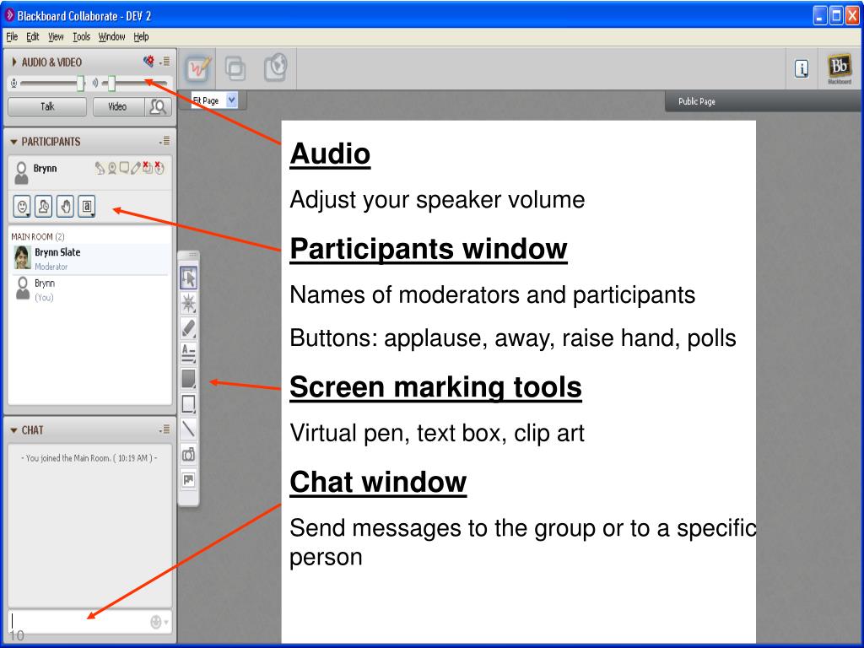Open the emoticon feedback menu in Participants
Screen dimensions: 864x648
click(22, 207)
